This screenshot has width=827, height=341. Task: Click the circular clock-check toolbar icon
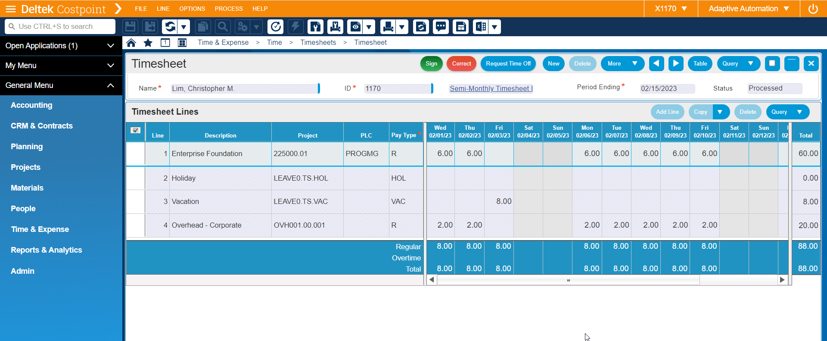coord(275,27)
